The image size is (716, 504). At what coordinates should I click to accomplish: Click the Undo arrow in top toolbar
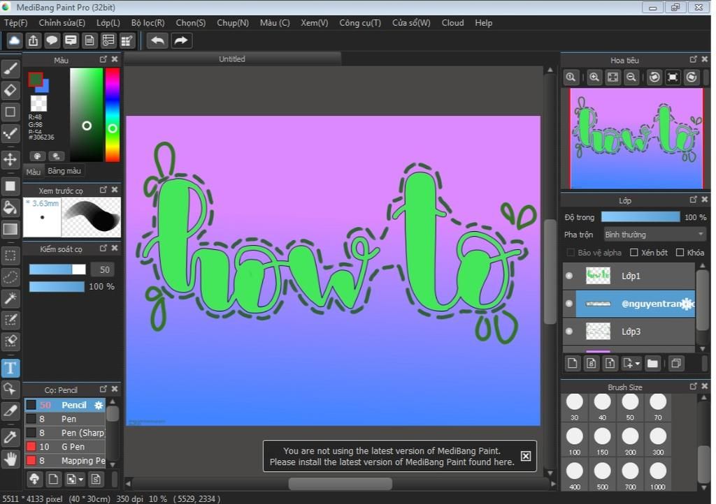pyautogui.click(x=157, y=40)
